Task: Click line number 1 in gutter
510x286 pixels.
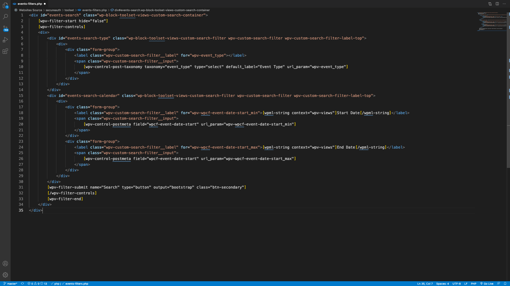Action: (22, 15)
